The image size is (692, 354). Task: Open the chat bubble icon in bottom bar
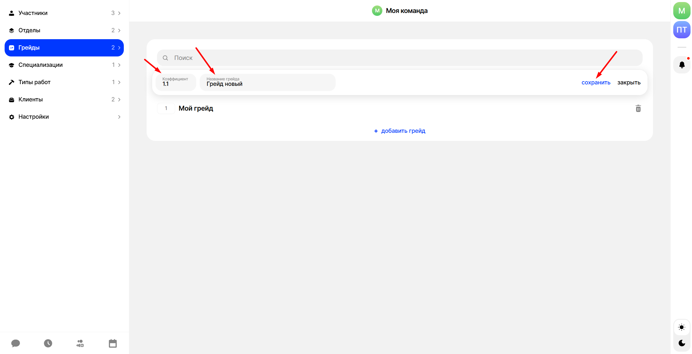tap(16, 343)
